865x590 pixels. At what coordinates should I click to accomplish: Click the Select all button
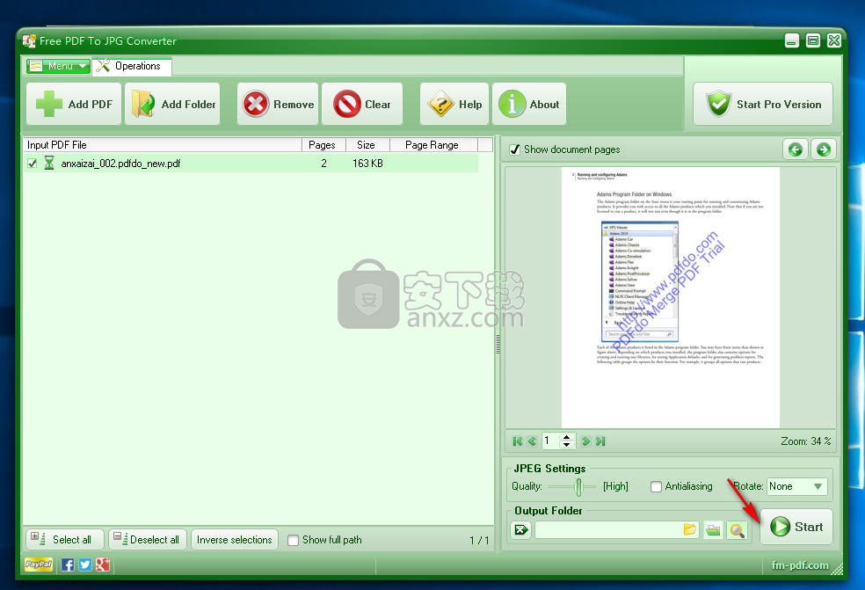[64, 539]
